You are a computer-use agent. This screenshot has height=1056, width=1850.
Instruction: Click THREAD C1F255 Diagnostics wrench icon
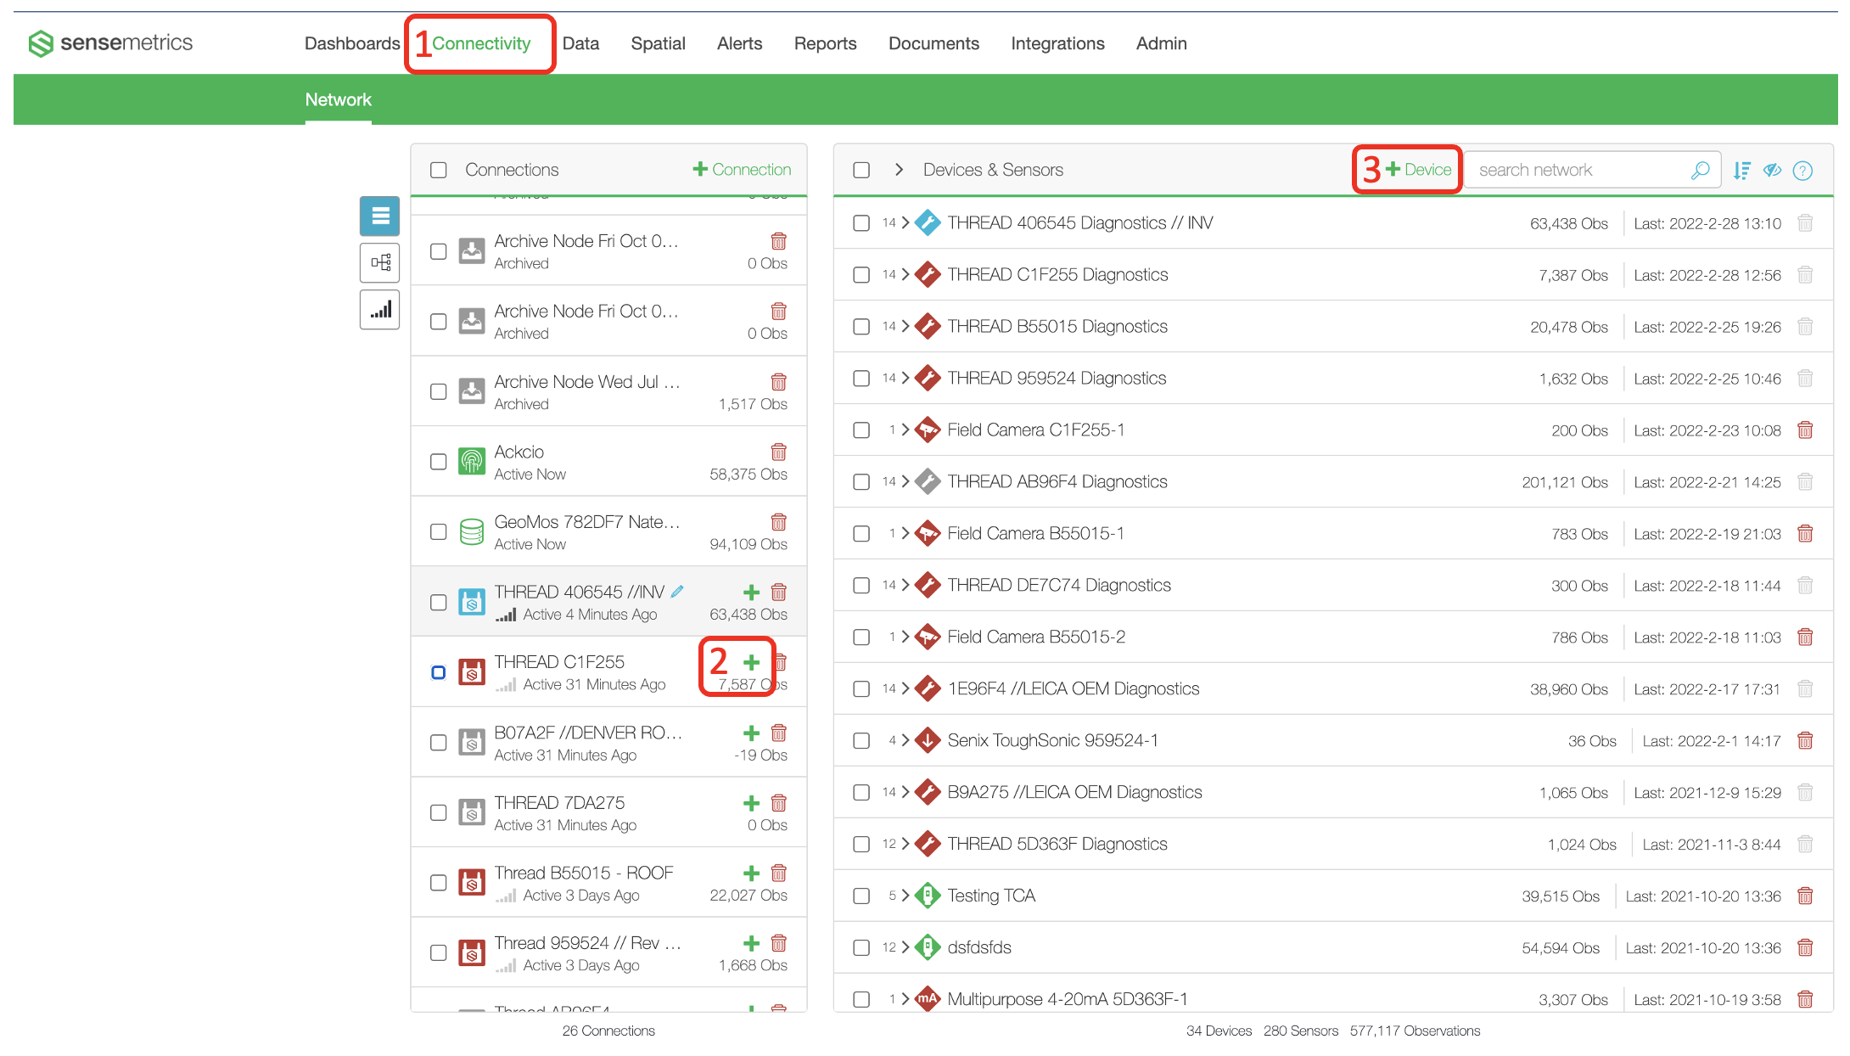(x=928, y=275)
